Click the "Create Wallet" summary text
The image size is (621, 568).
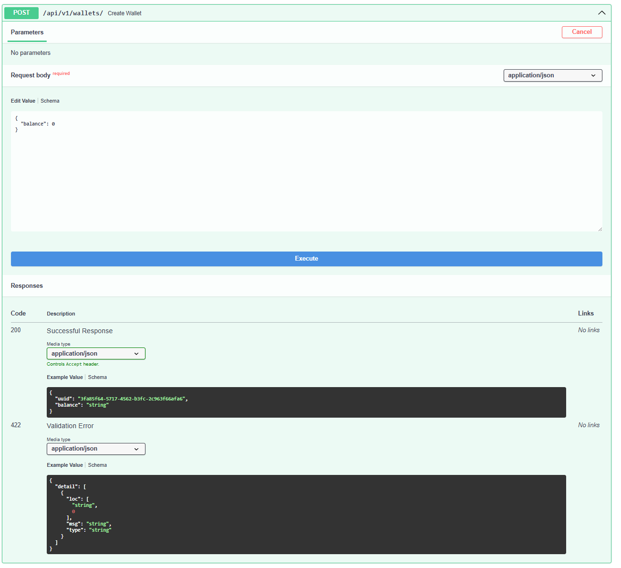[124, 13]
